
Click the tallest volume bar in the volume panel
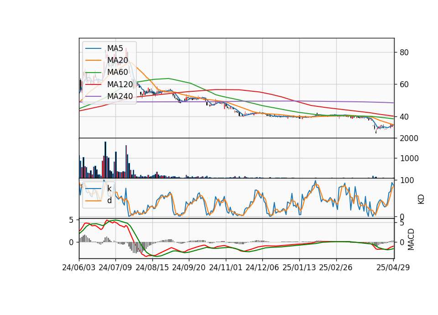click(x=105, y=160)
